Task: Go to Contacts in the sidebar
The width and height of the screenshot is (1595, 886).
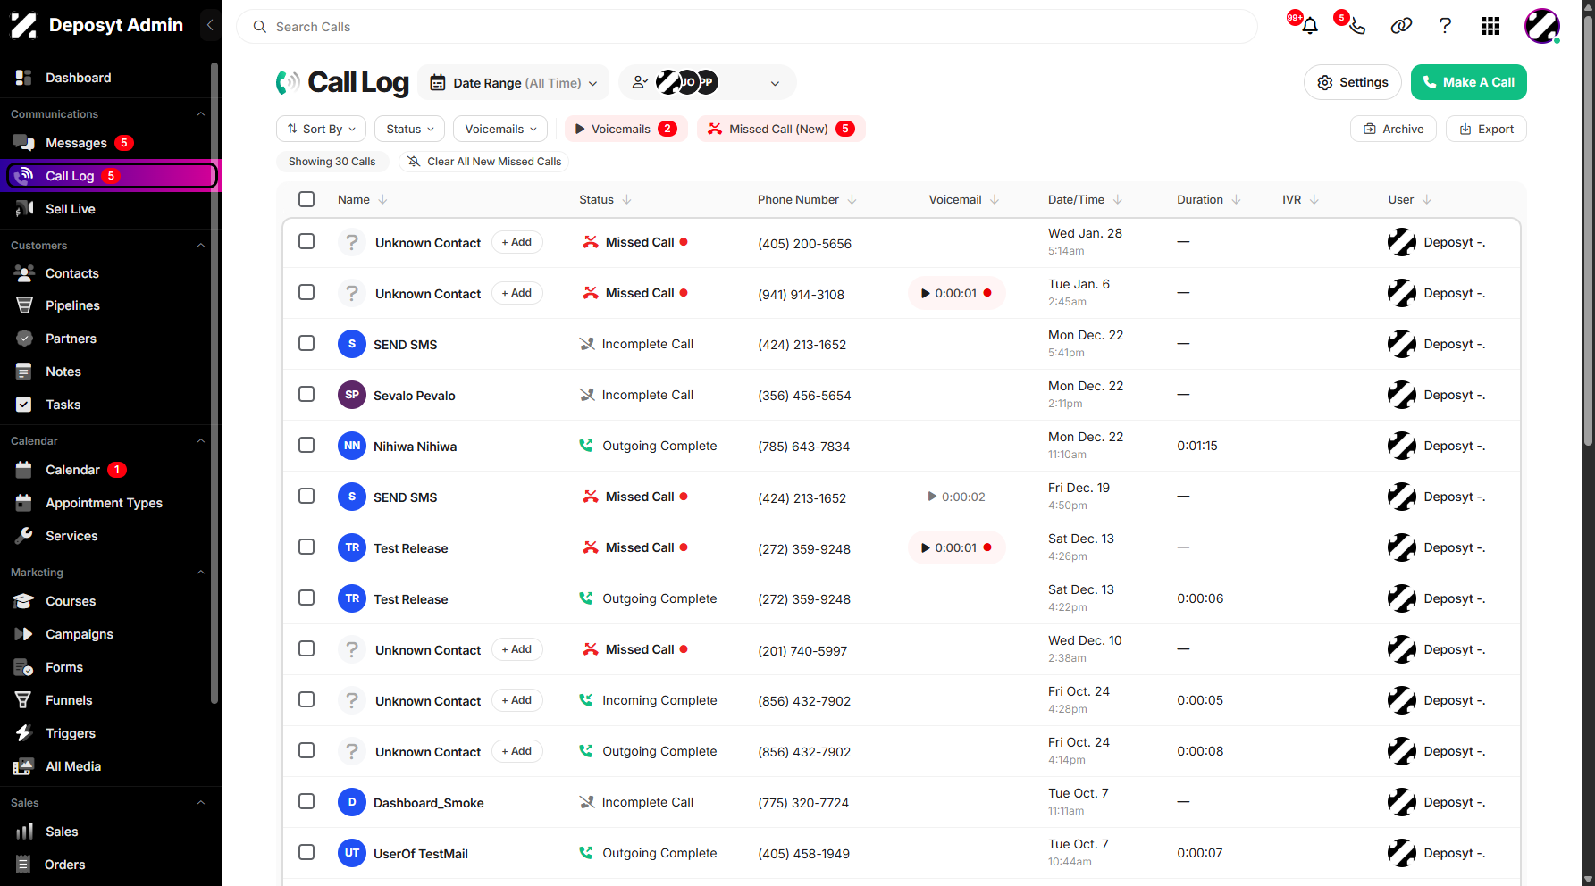Action: (71, 273)
